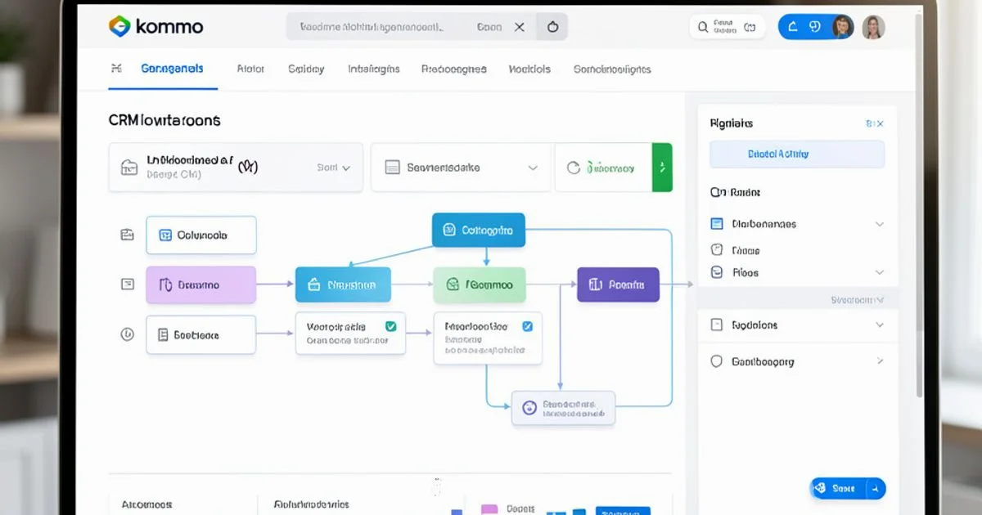982x515 pixels.
Task: Toggle the blue checkbox in the workflow card
Action: pyautogui.click(x=527, y=326)
